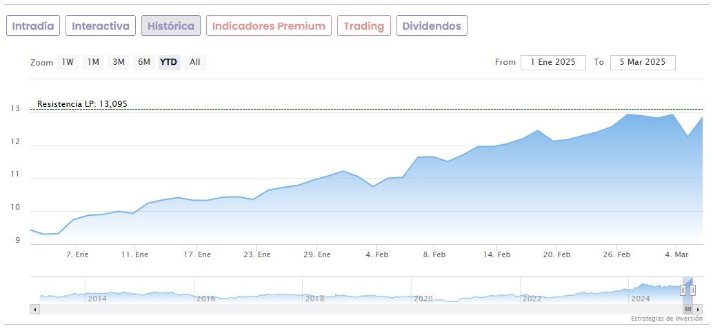Select the YTD zoom option

(x=168, y=62)
